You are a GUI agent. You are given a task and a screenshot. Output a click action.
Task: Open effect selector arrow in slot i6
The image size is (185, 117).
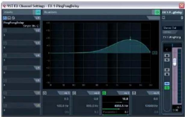5,85
